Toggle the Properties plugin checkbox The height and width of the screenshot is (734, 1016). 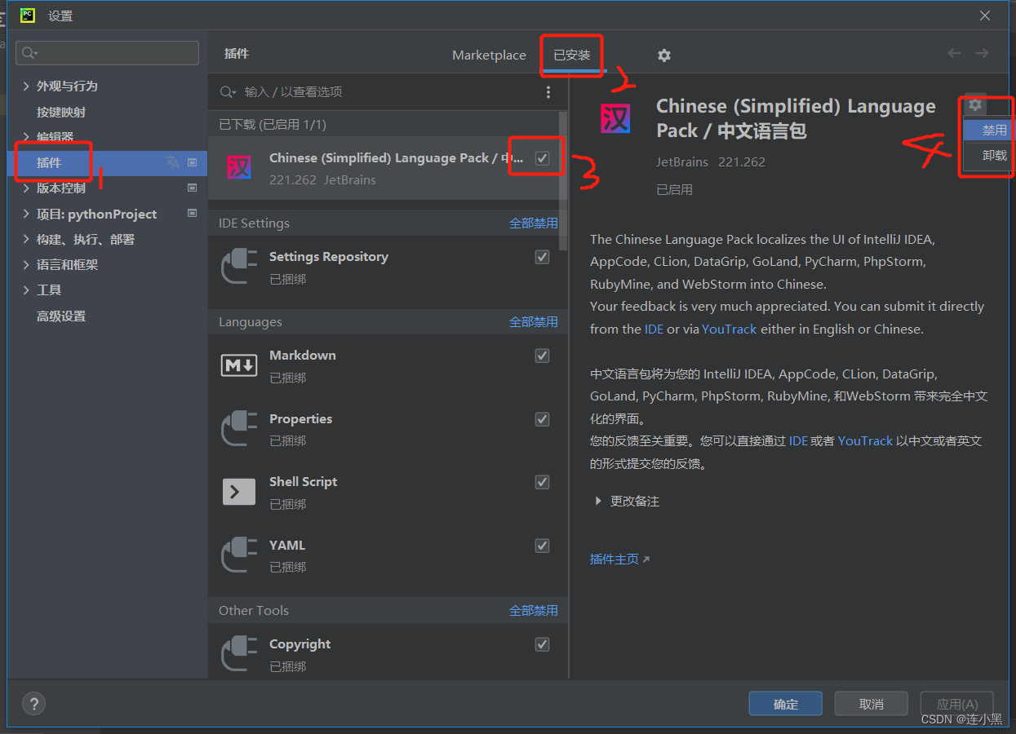pyautogui.click(x=542, y=419)
